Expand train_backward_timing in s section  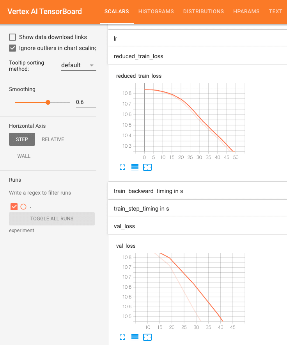(x=197, y=191)
